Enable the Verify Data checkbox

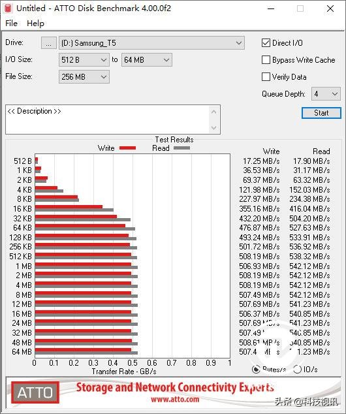(x=266, y=77)
